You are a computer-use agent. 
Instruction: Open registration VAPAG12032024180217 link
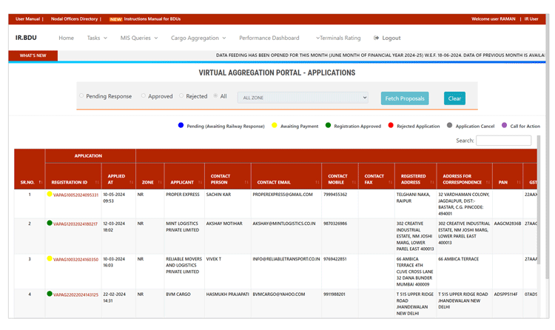point(75,224)
